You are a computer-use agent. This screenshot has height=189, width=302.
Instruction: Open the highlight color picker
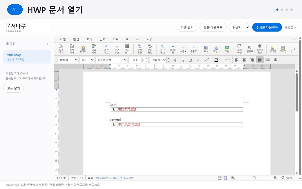(x=227, y=60)
